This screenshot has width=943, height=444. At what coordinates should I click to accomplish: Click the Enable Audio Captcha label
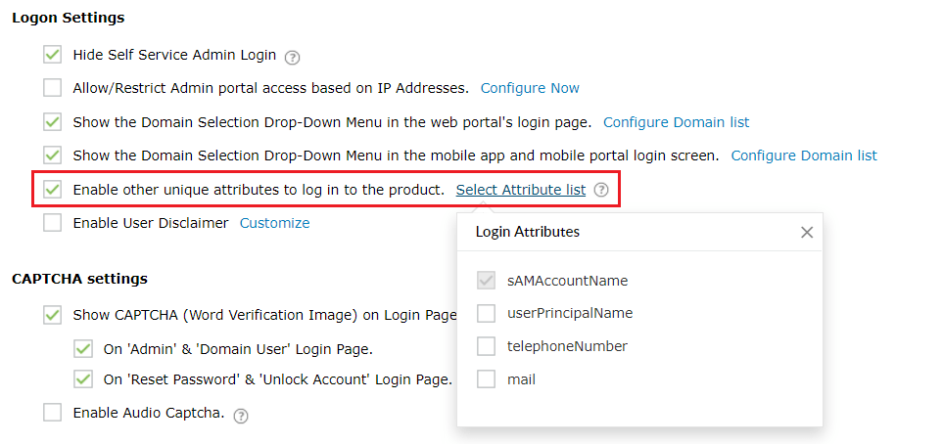point(149,413)
